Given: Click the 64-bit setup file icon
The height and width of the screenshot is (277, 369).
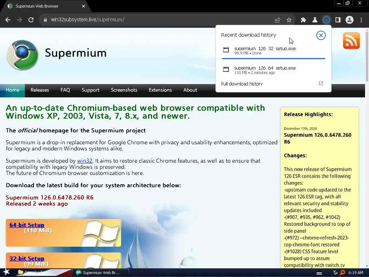Looking at the screenshot, I should pyautogui.click(x=226, y=69).
